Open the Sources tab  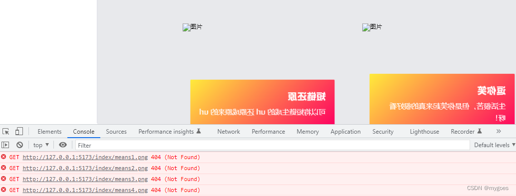(x=116, y=132)
